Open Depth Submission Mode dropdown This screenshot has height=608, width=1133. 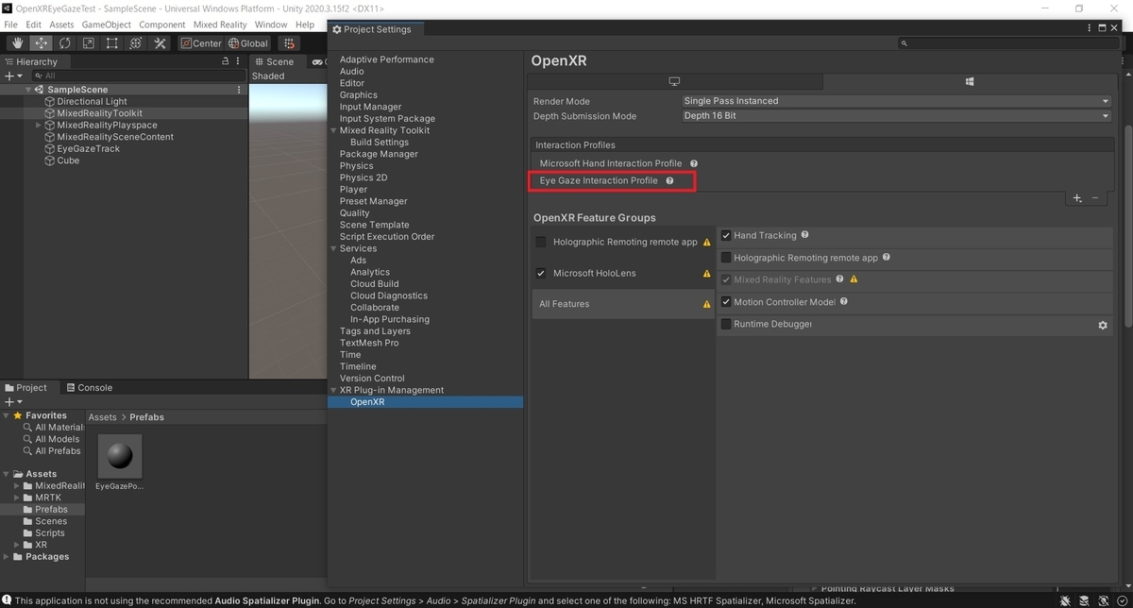[896, 116]
